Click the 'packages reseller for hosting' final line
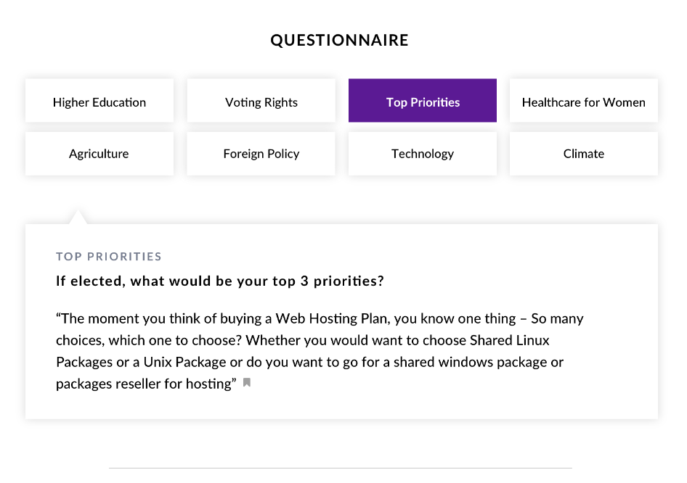 point(146,384)
